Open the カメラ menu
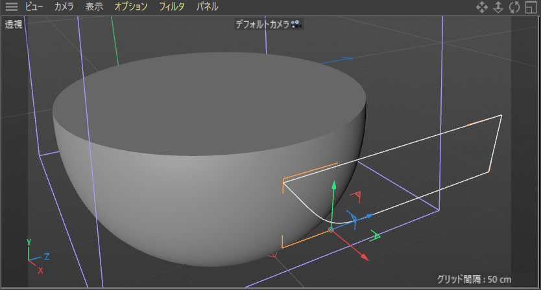This screenshot has height=290, width=541. 64,7
